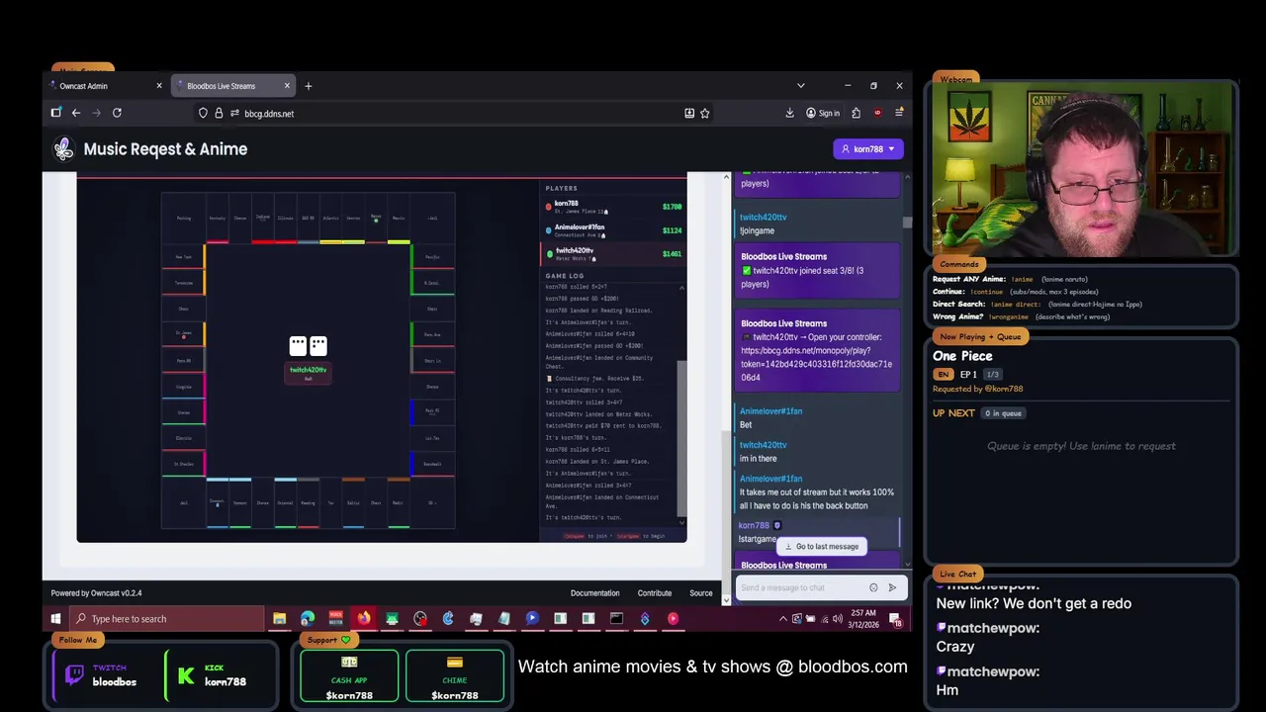
Task: Open the reader/install page icon
Action: point(688,114)
